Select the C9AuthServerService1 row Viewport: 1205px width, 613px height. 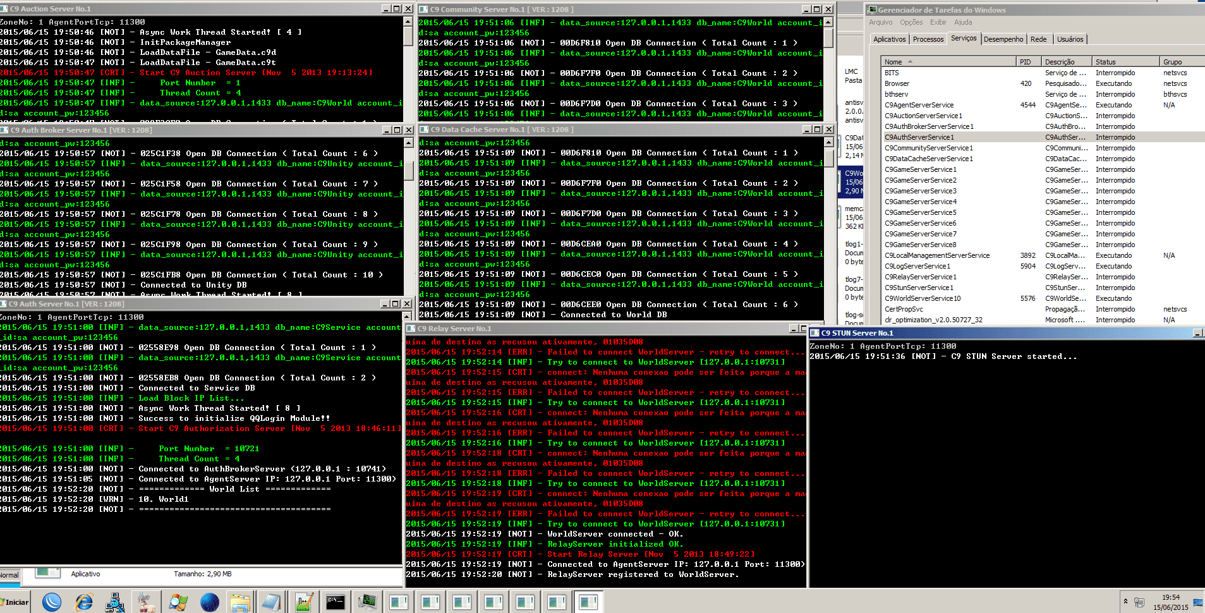tap(1043, 137)
